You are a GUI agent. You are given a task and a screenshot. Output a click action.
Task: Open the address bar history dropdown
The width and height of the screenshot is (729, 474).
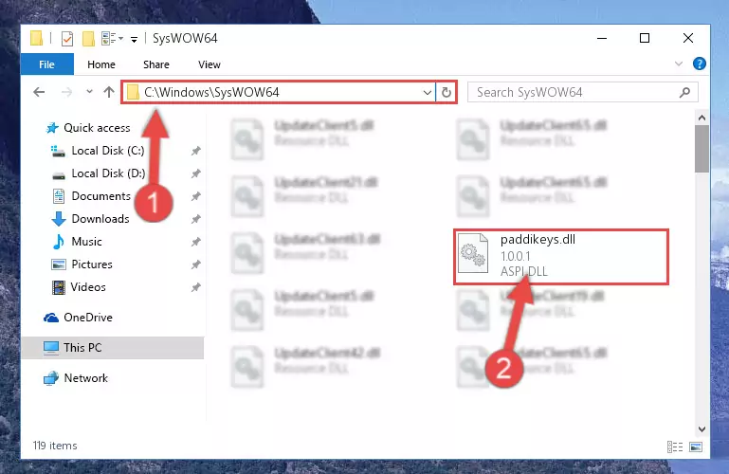coord(428,93)
